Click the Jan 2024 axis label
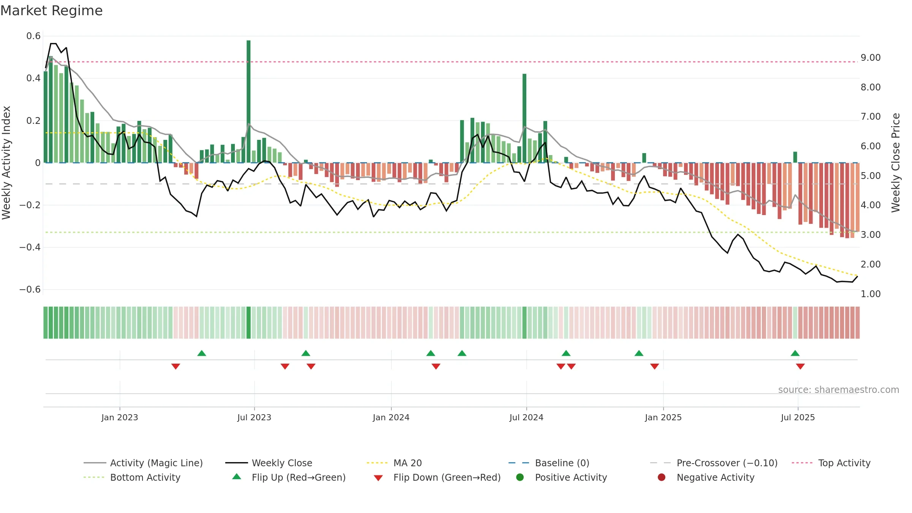This screenshot has width=912, height=513. click(x=391, y=418)
